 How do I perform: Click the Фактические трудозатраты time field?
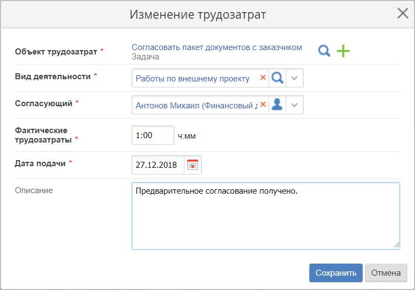(152, 135)
